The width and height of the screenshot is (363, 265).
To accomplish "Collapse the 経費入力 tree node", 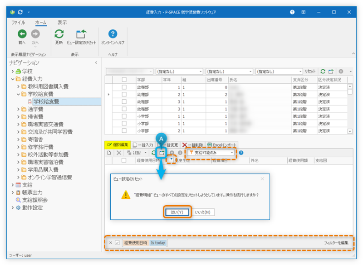I will 13,79.
